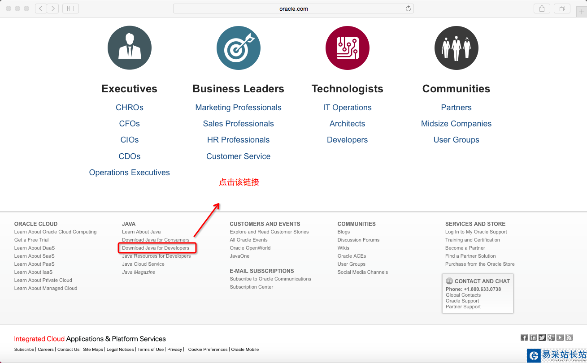Open the Site Maps footer link
Image resolution: width=587 pixels, height=363 pixels.
coord(93,350)
